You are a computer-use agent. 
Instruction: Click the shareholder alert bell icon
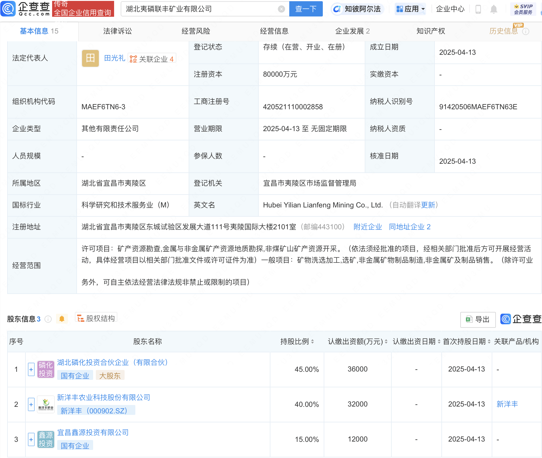pyautogui.click(x=62, y=319)
